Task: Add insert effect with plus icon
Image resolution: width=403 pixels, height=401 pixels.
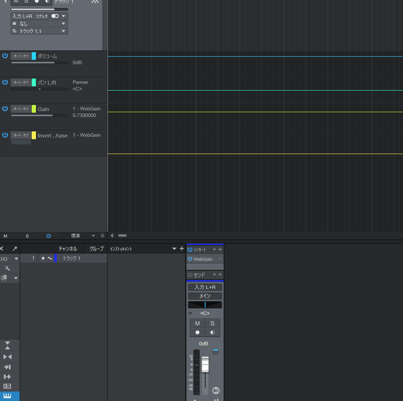Action: click(x=220, y=249)
